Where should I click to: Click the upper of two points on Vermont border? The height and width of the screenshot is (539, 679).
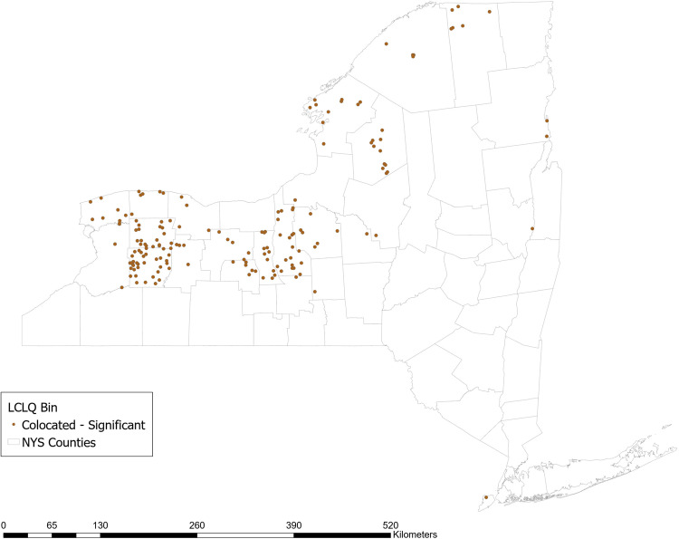click(x=547, y=120)
